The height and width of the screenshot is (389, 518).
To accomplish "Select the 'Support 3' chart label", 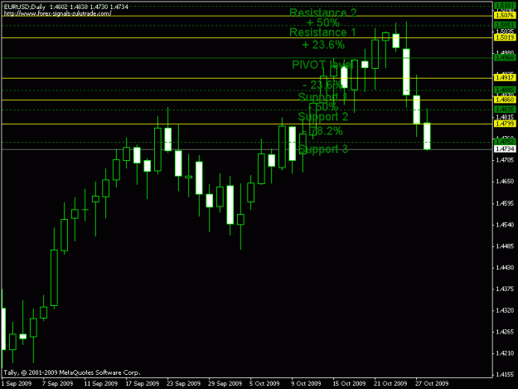I will tap(322, 149).
